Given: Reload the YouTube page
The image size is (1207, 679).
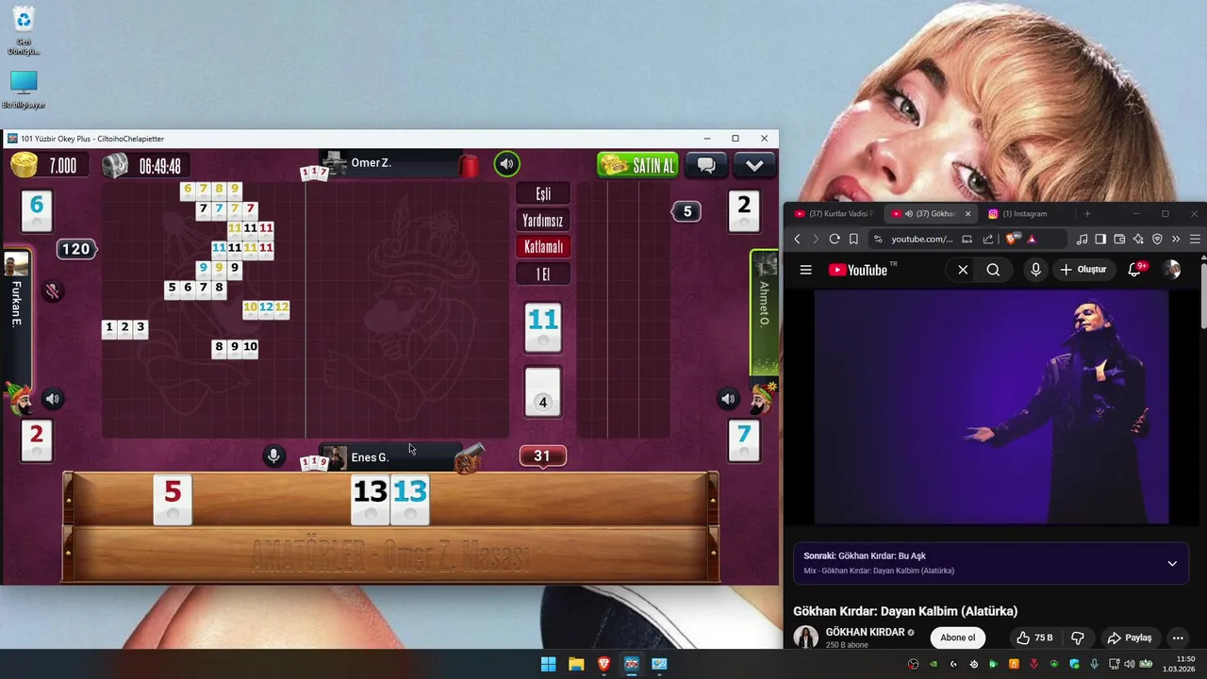Looking at the screenshot, I should click(835, 240).
